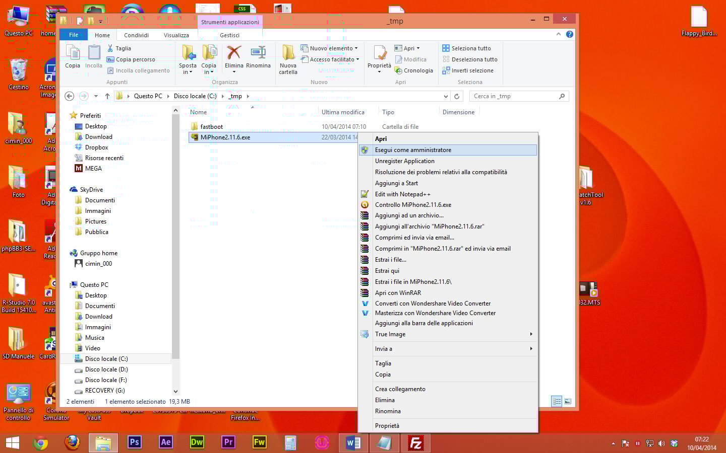The height and width of the screenshot is (453, 726).
Task: Switch to large icons view in status bar
Action: coord(568,401)
